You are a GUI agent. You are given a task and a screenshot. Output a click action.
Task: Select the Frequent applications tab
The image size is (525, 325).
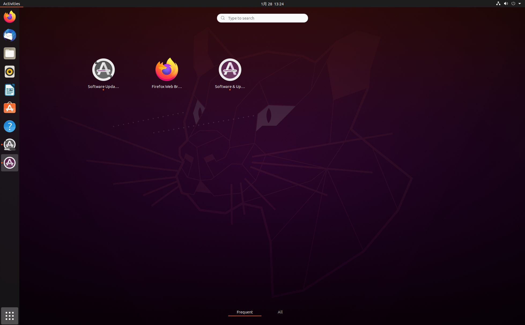click(x=245, y=312)
